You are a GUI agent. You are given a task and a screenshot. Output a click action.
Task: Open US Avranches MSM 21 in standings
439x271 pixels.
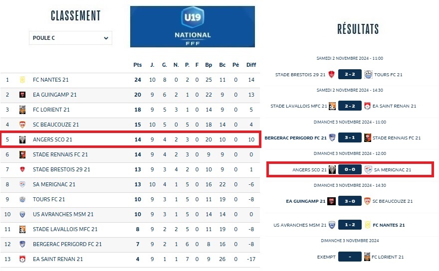coord(63,214)
